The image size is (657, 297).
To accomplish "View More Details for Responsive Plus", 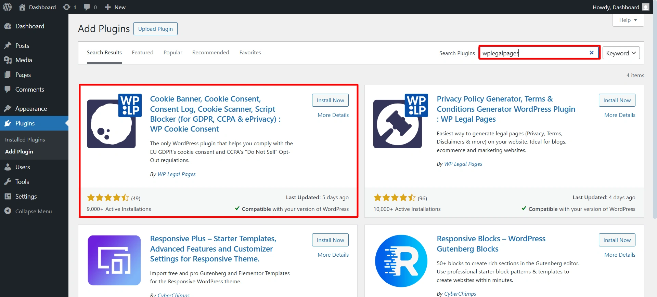I will [333, 255].
